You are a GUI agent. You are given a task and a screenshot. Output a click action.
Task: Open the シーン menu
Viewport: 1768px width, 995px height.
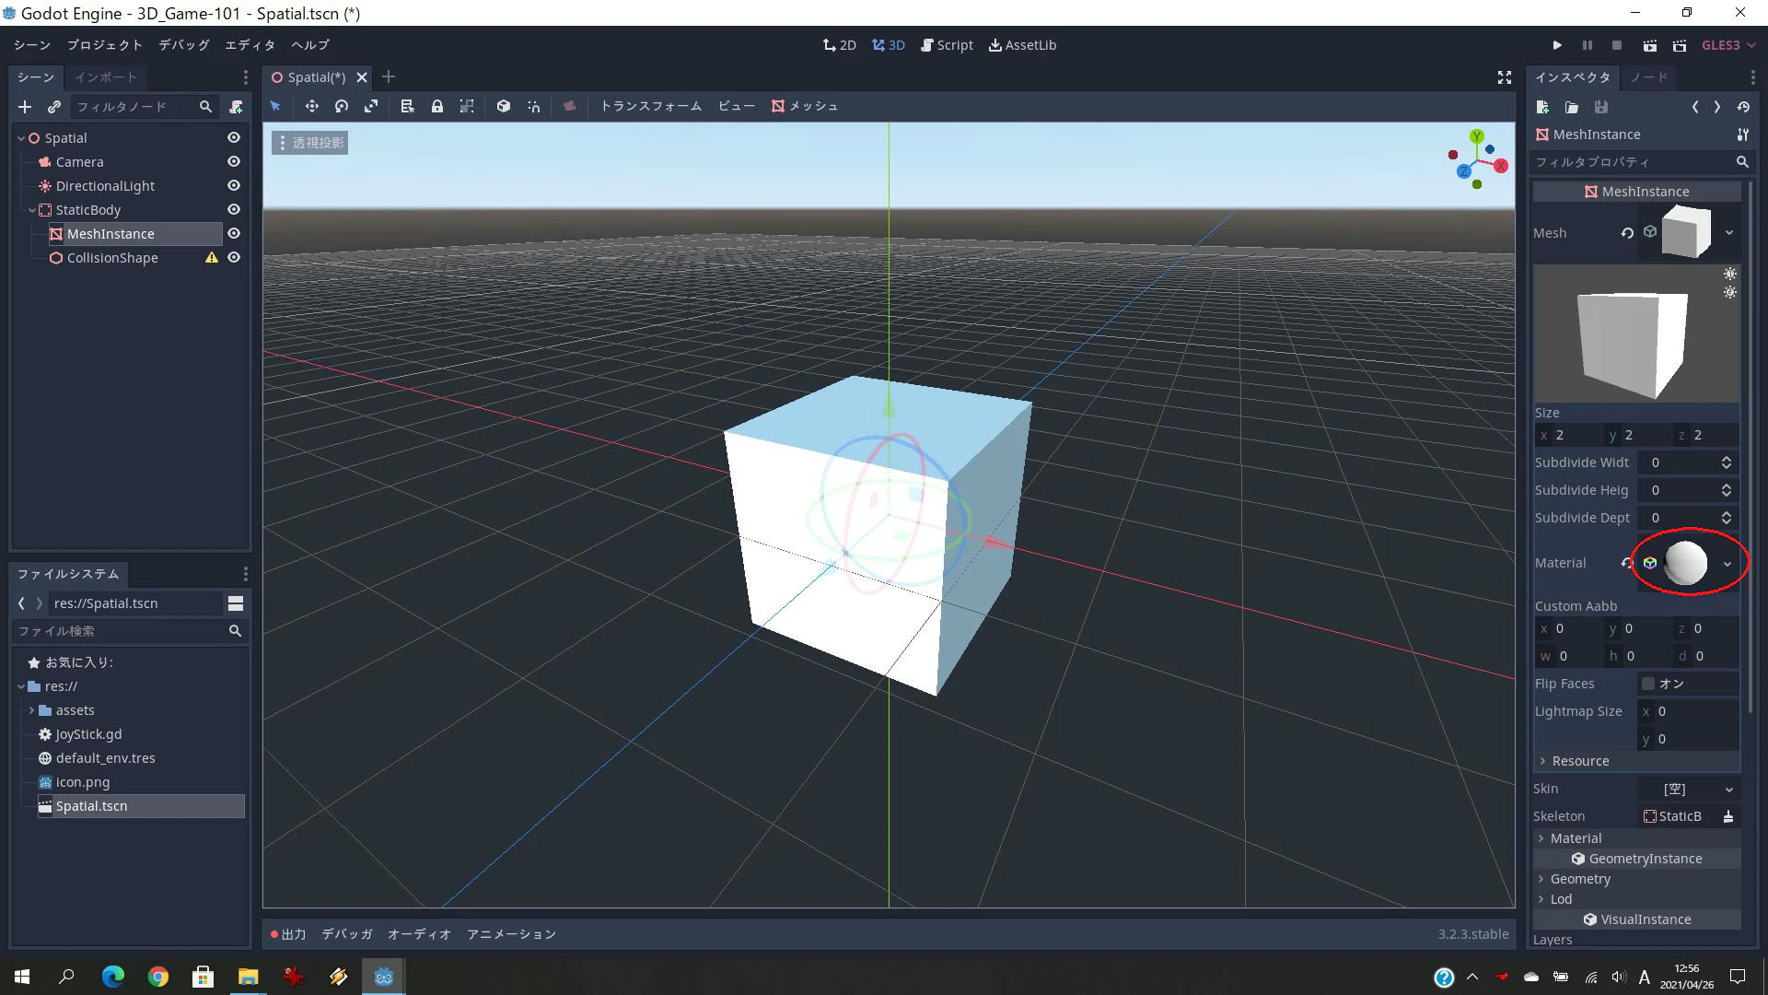(x=32, y=45)
